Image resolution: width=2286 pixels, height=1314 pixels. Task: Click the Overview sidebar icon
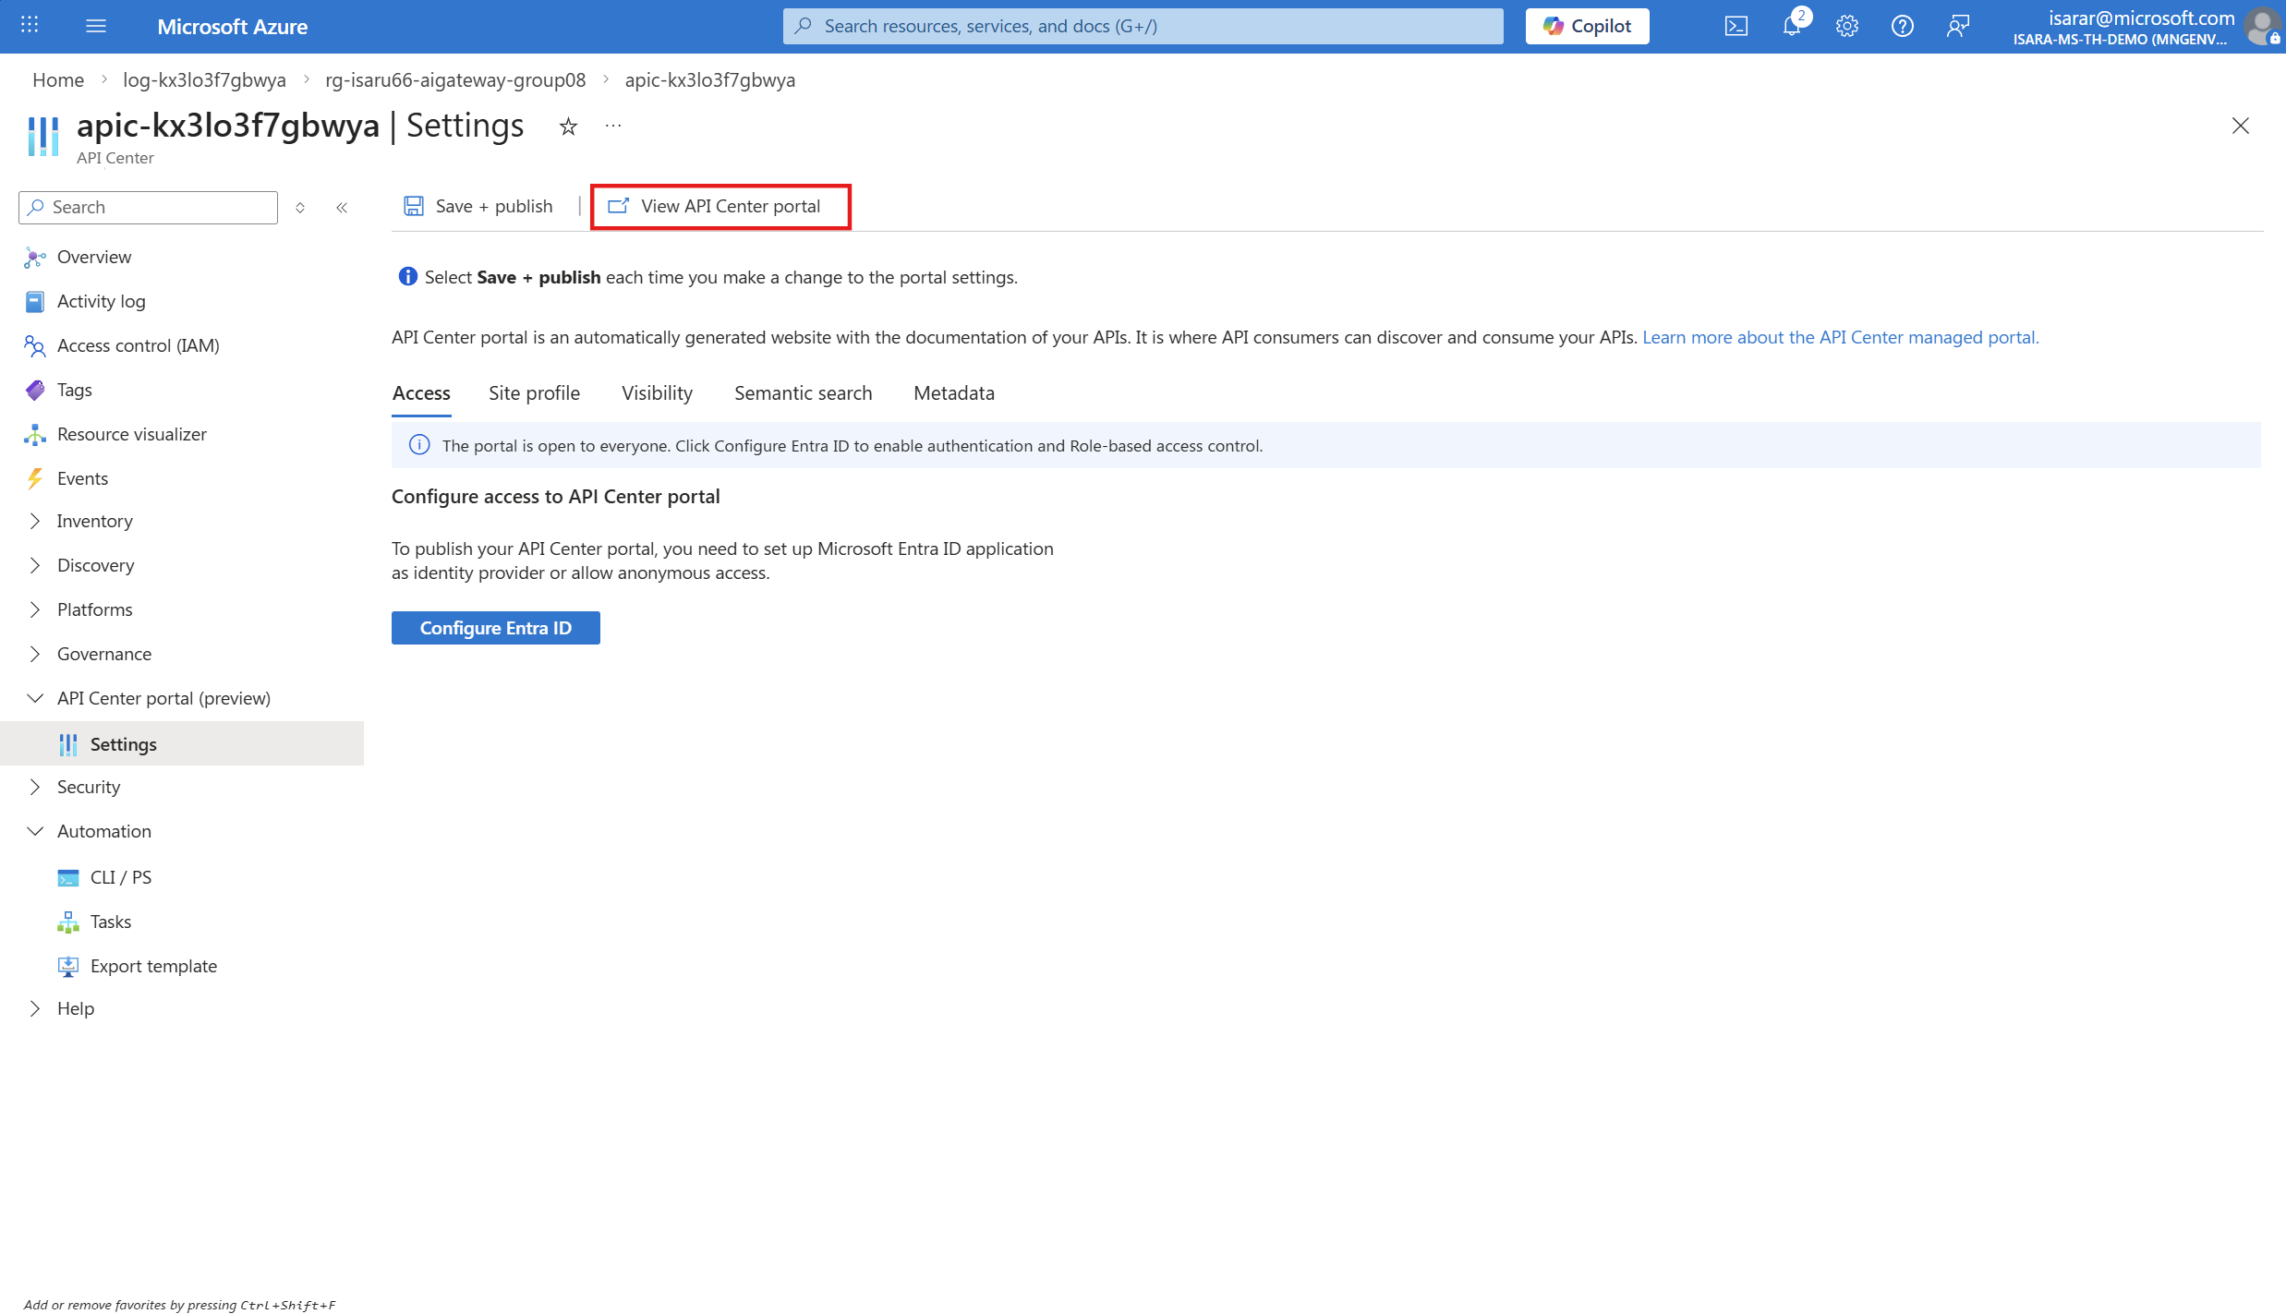coord(35,258)
